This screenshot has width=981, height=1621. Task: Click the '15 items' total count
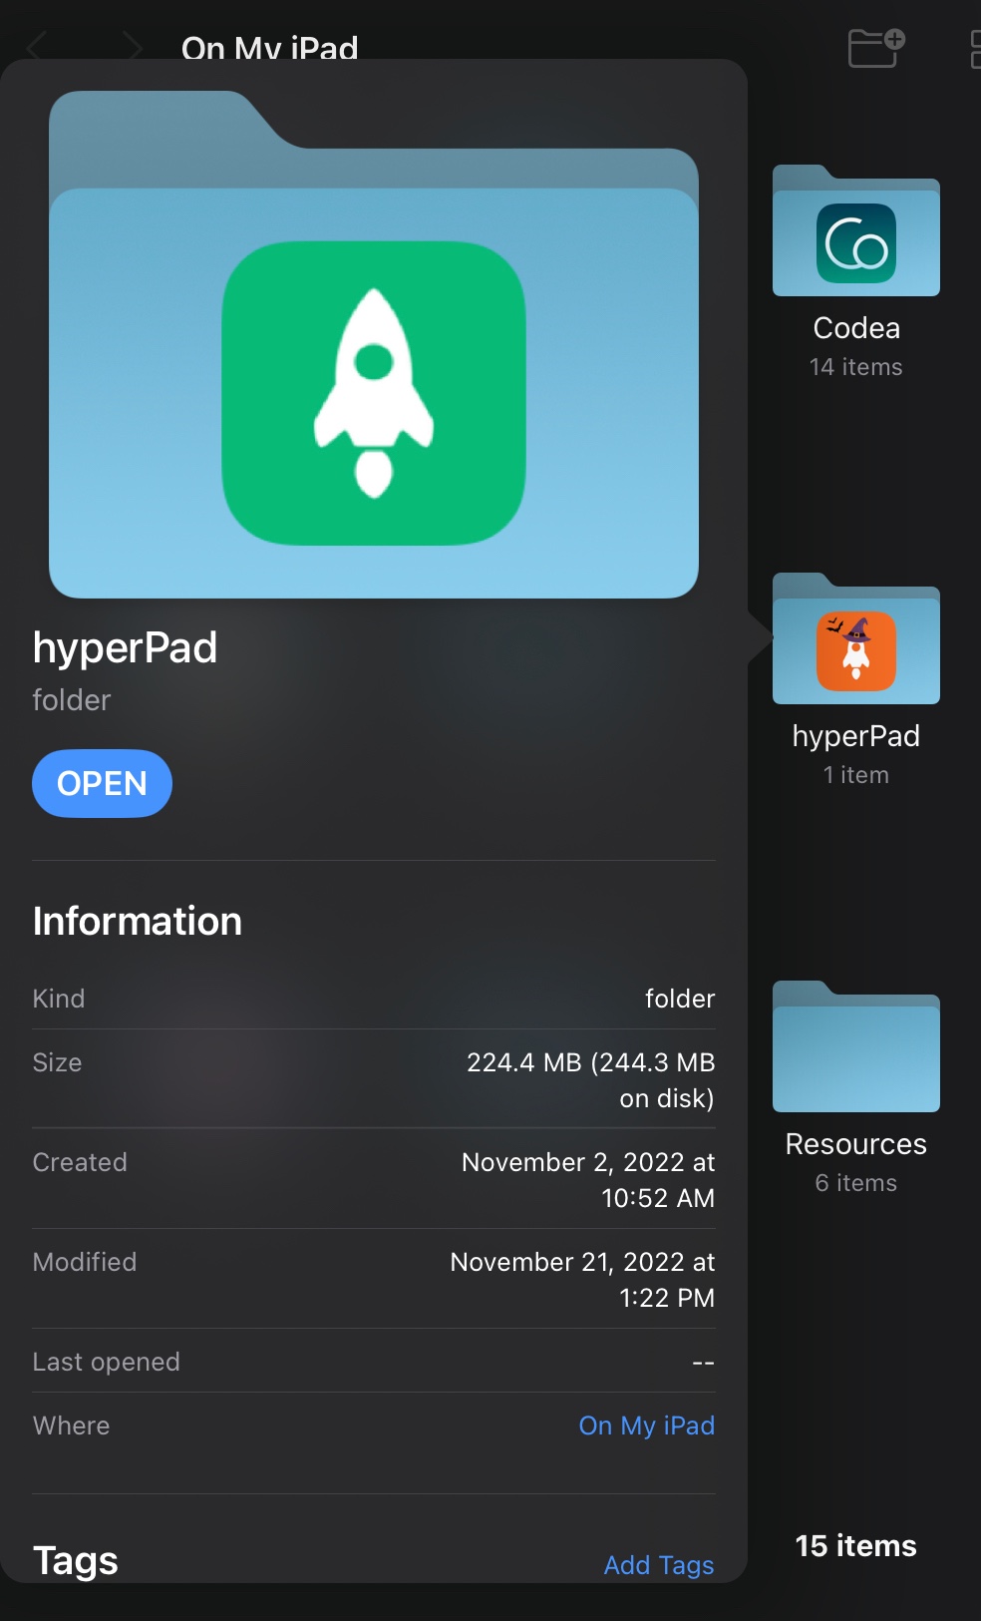856,1546
